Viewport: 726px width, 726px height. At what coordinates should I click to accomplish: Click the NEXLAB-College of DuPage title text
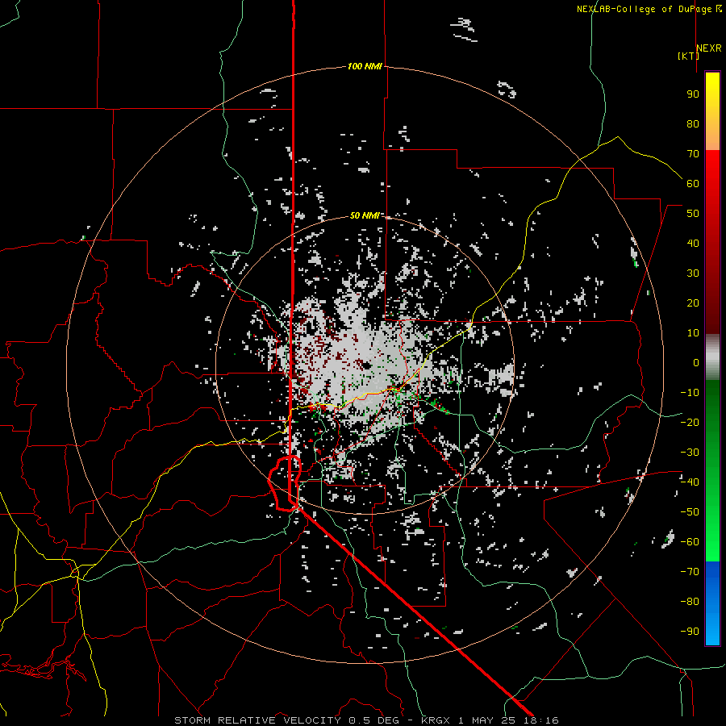pyautogui.click(x=649, y=9)
